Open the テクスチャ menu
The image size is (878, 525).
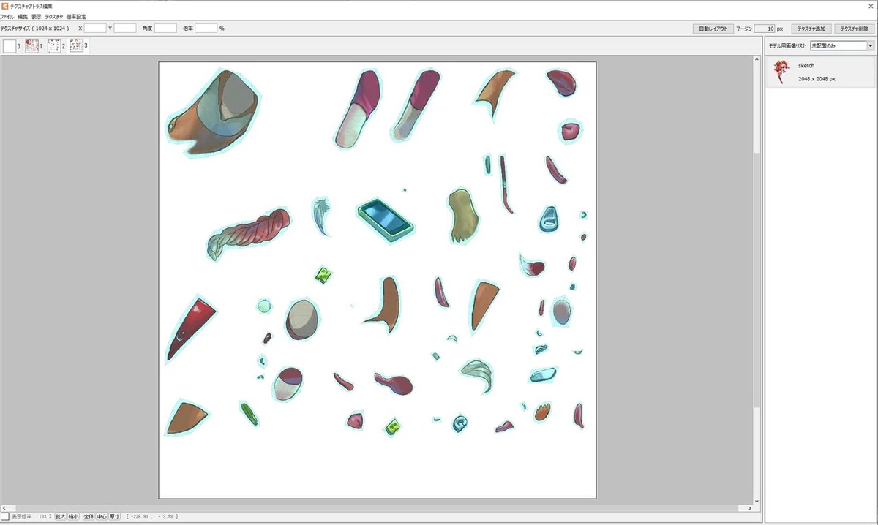[x=53, y=16]
